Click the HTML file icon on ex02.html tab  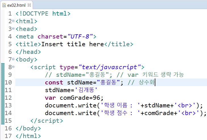click(4, 5)
